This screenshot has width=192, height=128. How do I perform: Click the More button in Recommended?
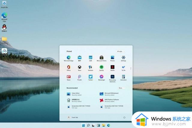(121, 88)
